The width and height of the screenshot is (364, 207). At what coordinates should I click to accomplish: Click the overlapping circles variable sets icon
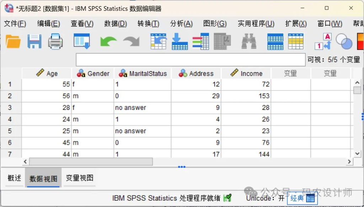pyautogui.click(x=343, y=42)
